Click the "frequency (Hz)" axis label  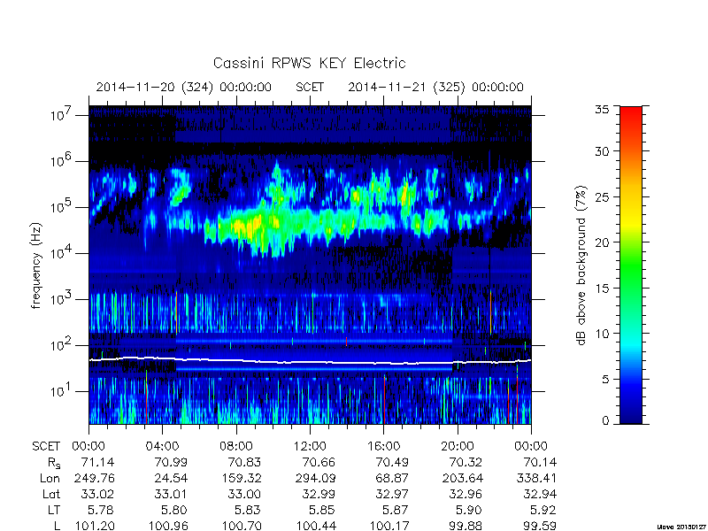point(36,265)
